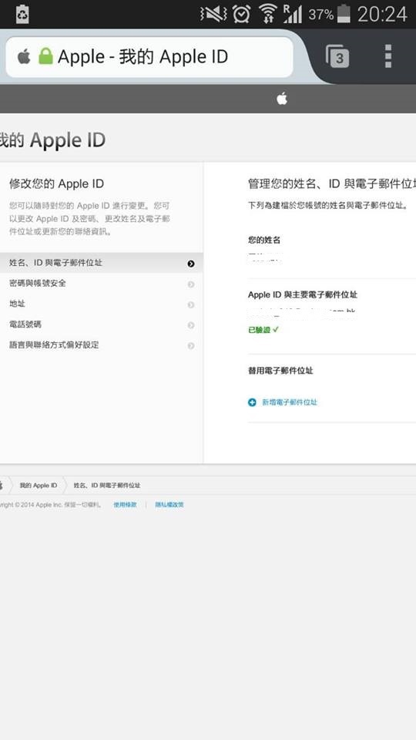This screenshot has width=416, height=740.
Task: Tap the Wi-Fi status bar icon
Action: pyautogui.click(x=268, y=14)
